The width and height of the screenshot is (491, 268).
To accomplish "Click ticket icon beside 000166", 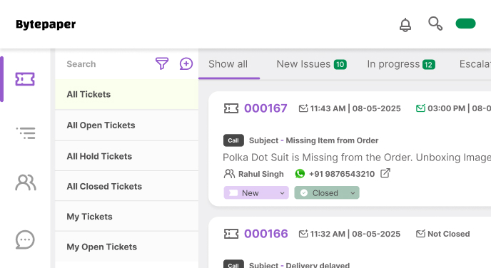I will click(x=231, y=234).
